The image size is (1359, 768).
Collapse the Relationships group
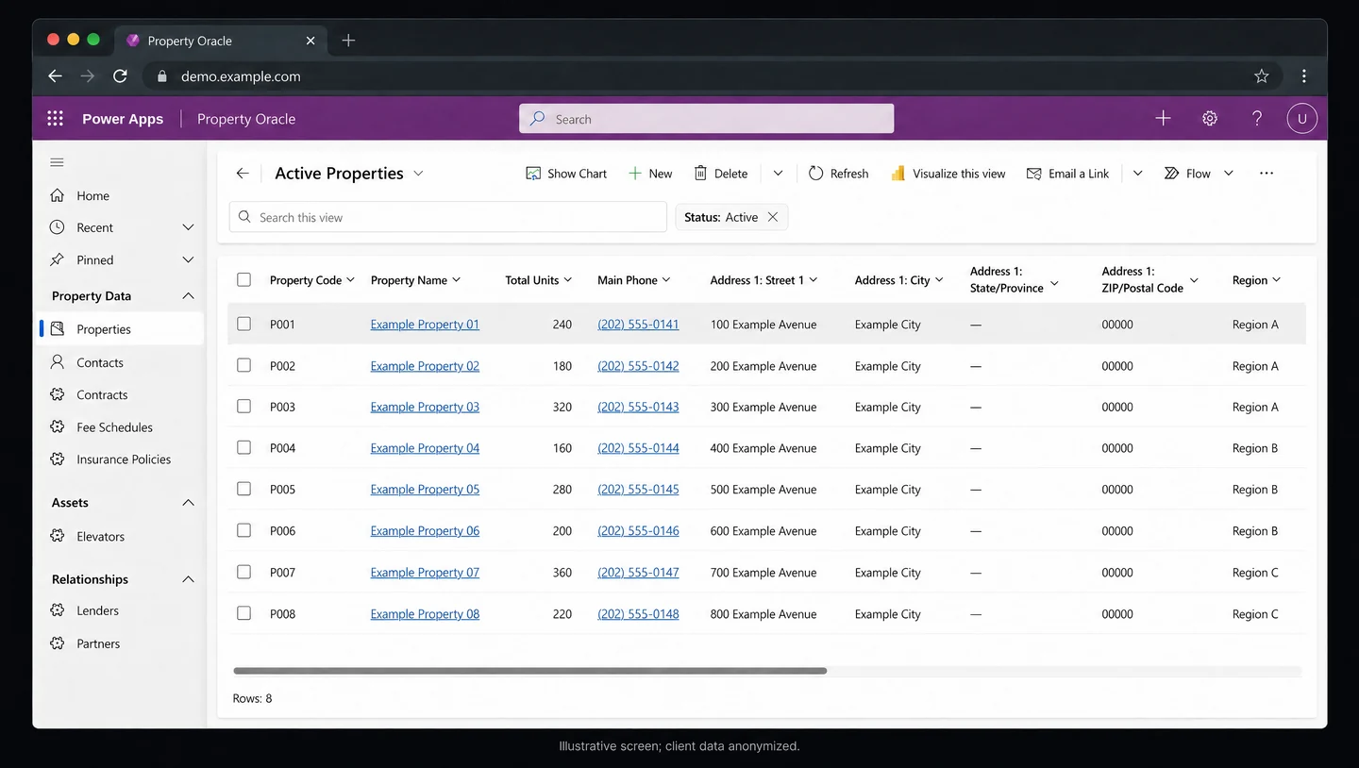pos(188,579)
